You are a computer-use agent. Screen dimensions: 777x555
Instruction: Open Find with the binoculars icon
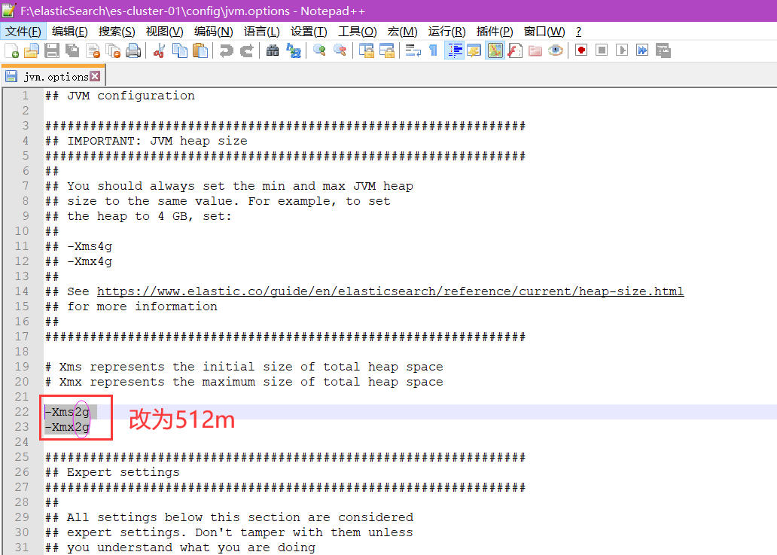[273, 50]
